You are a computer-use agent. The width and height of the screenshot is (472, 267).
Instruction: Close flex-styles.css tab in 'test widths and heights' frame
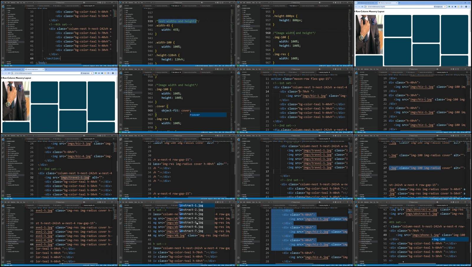tap(180, 6)
